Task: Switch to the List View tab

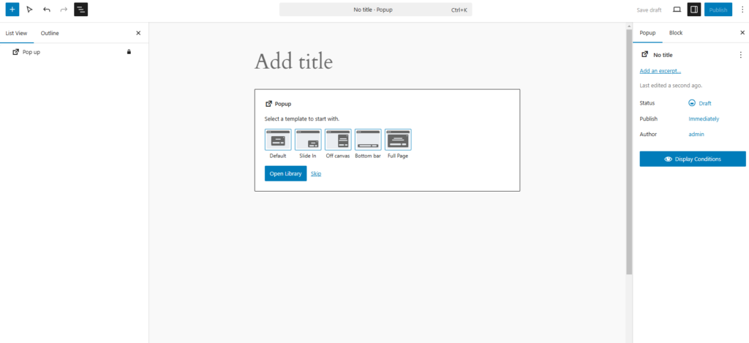Action: coord(17,33)
